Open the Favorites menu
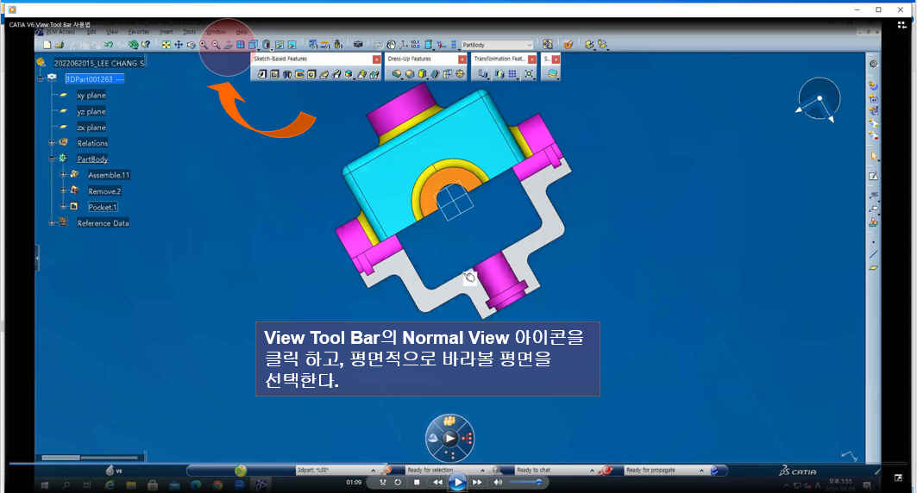 click(139, 32)
